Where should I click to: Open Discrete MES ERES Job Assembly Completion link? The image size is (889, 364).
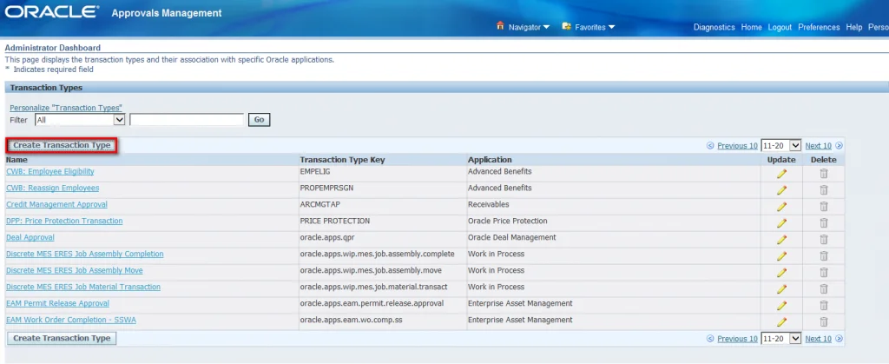pyautogui.click(x=84, y=254)
